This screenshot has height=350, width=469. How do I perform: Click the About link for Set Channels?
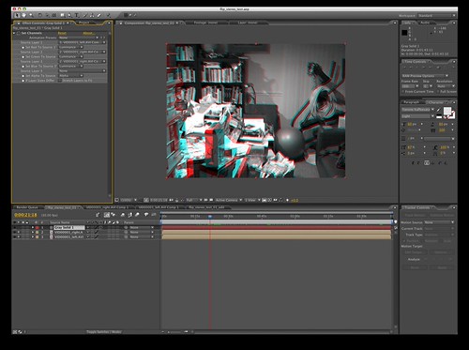click(x=88, y=33)
